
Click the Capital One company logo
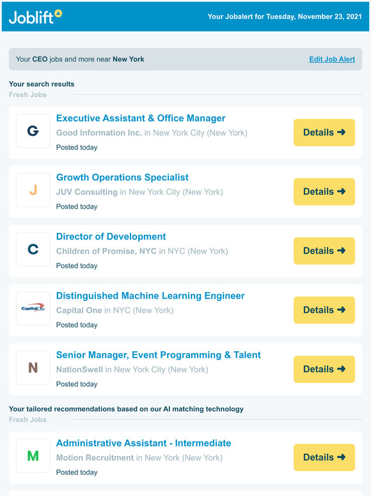33,308
